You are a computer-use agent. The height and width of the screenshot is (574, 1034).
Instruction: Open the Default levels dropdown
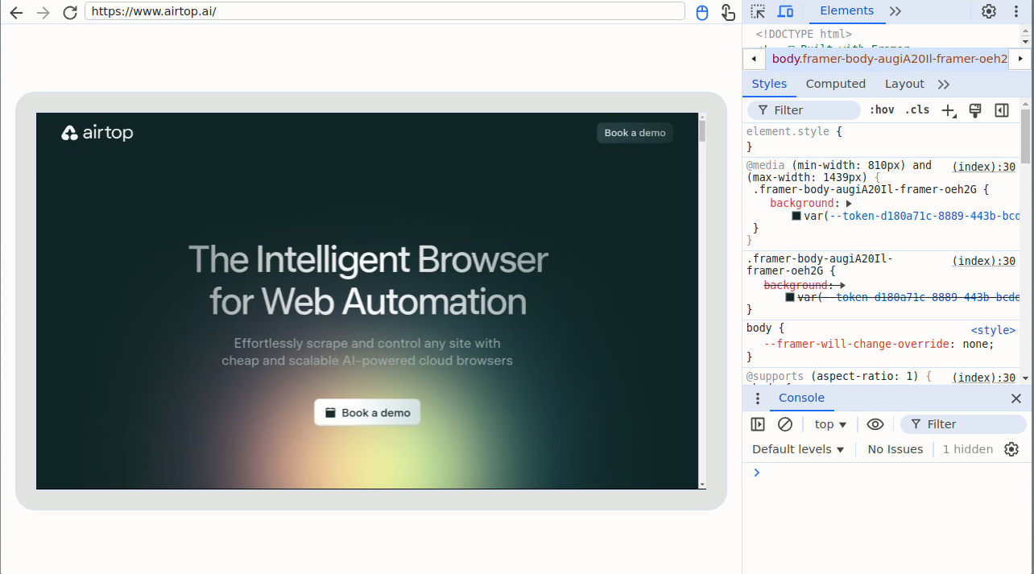coord(796,449)
